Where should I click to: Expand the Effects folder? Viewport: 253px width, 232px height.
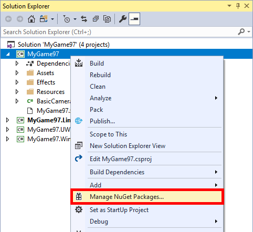(x=17, y=82)
